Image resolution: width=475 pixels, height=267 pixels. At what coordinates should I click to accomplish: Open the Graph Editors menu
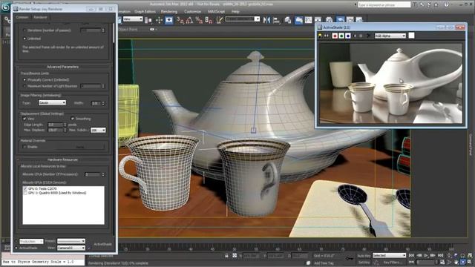[x=145, y=12]
